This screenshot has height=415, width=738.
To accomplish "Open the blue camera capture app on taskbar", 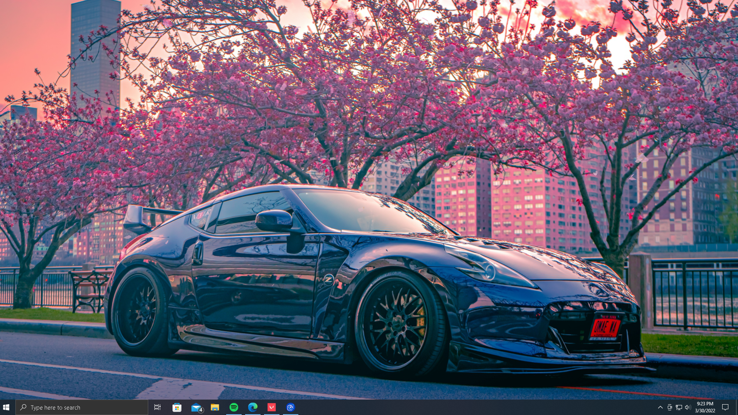I will pyautogui.click(x=291, y=407).
